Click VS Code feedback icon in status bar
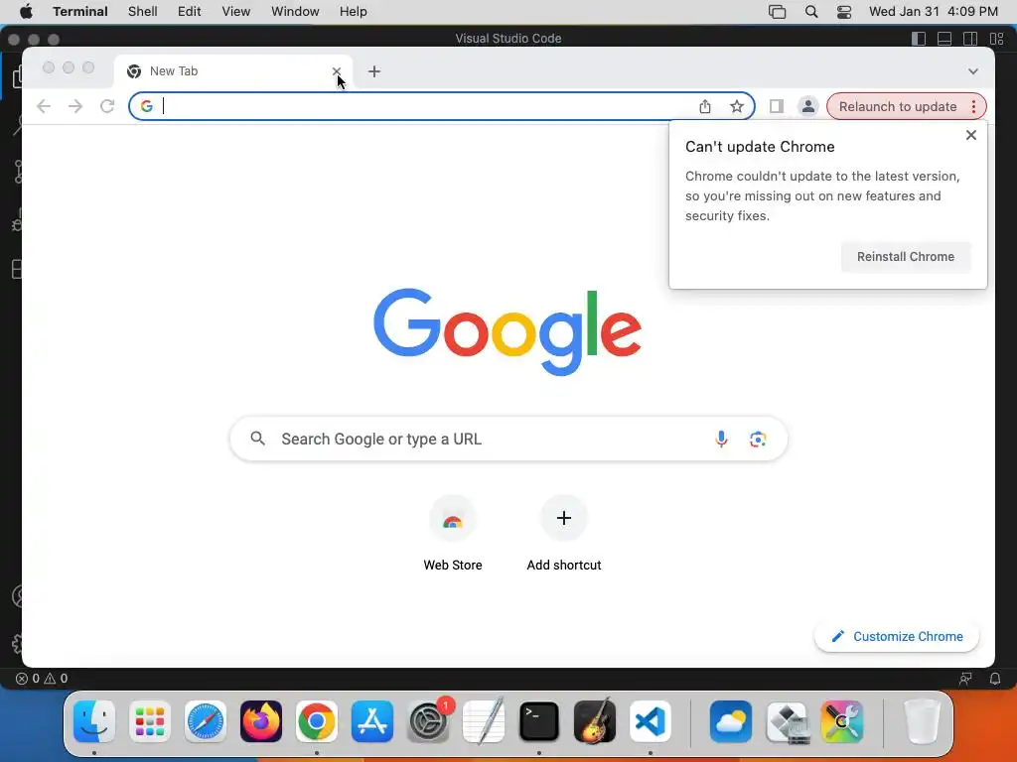The image size is (1017, 762). [965, 679]
